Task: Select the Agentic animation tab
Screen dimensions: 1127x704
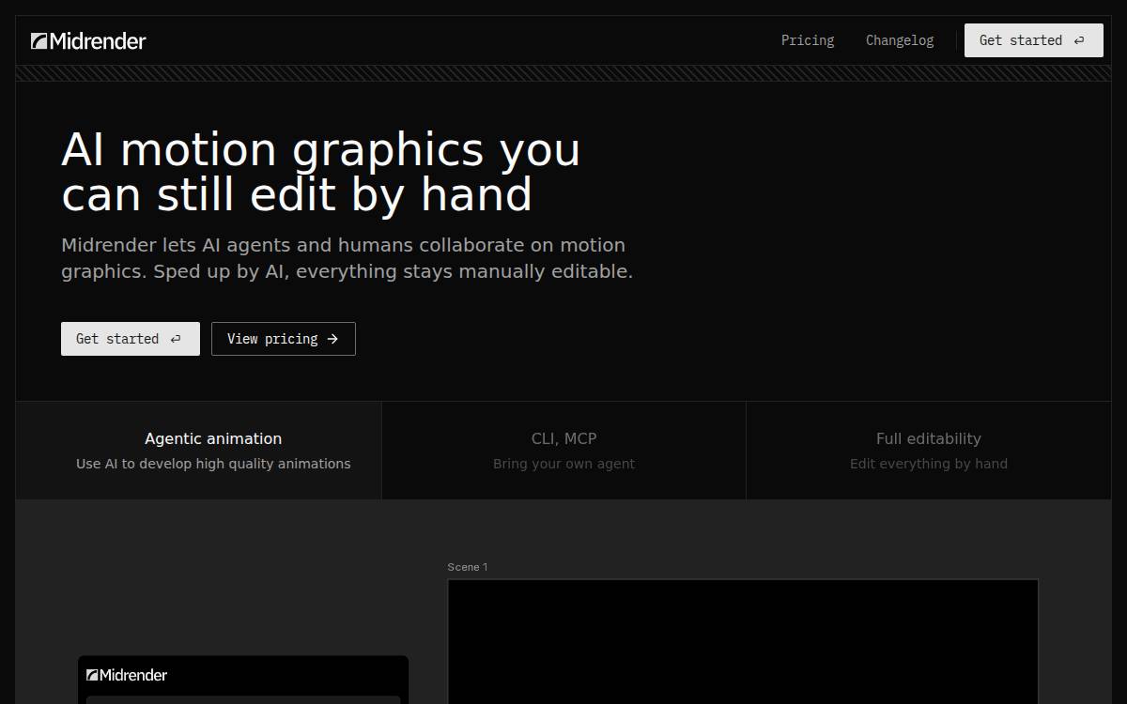Action: [199, 451]
